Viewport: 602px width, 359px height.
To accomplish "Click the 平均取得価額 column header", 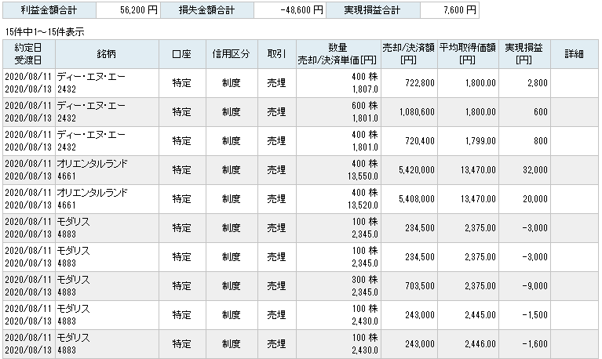I will [x=468, y=54].
